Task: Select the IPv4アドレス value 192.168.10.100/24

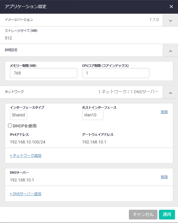Action: click(x=27, y=142)
